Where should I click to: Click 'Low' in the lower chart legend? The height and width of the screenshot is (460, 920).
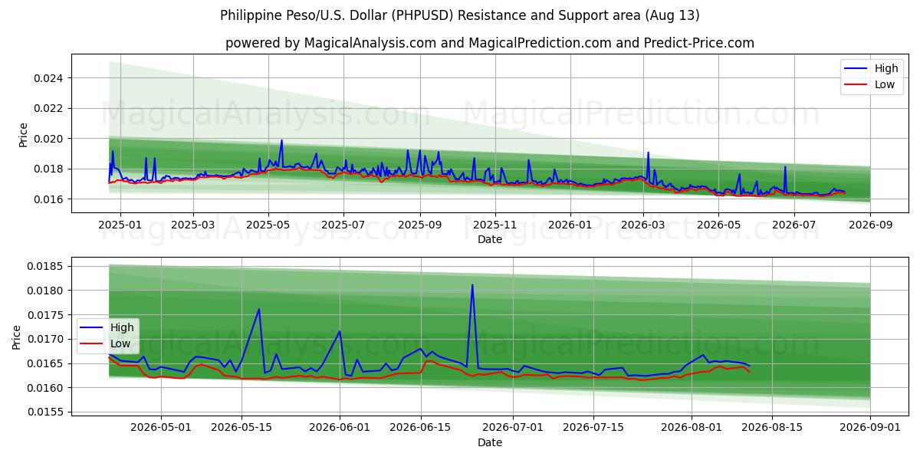(x=120, y=343)
